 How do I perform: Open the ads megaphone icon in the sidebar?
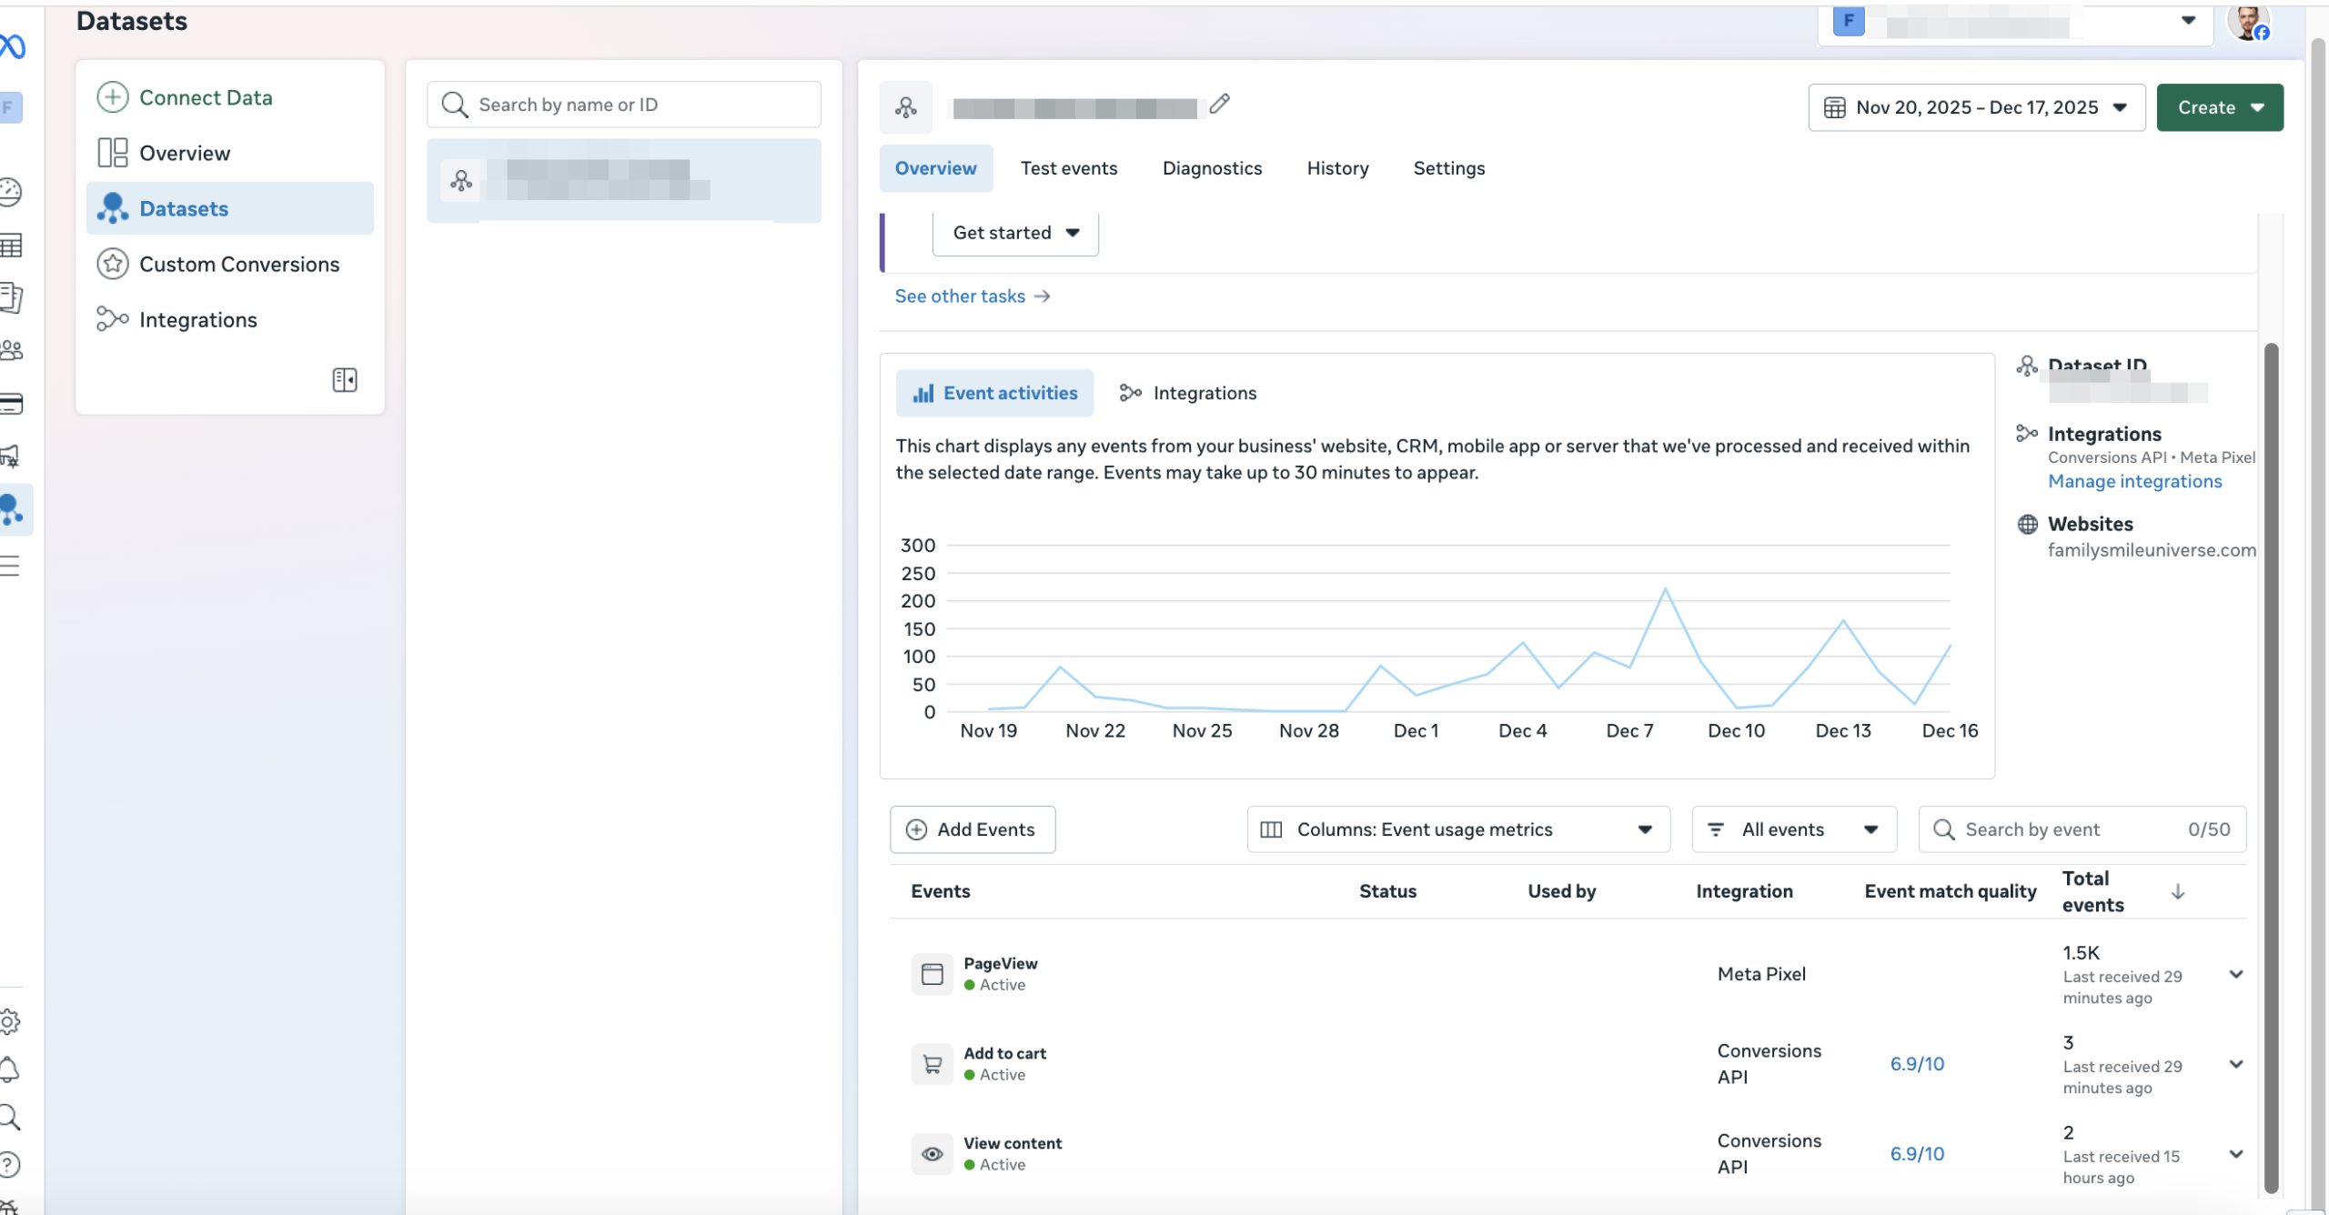(x=11, y=457)
